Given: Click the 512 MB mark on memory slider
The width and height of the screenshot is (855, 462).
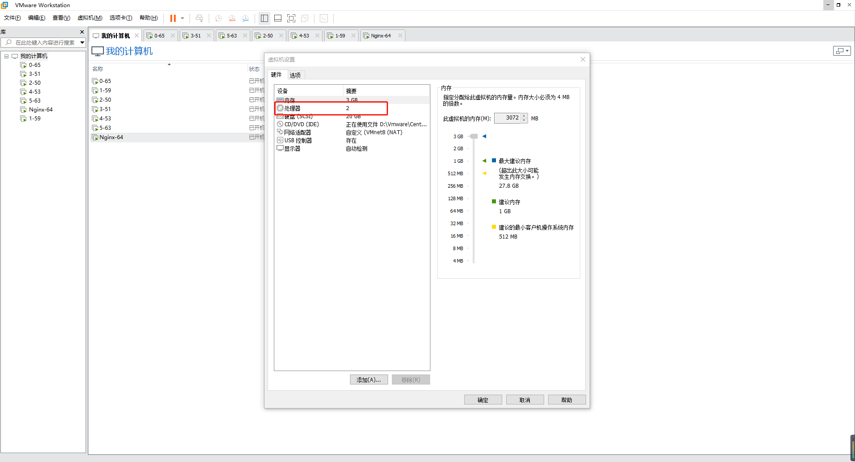Looking at the screenshot, I should 456,173.
